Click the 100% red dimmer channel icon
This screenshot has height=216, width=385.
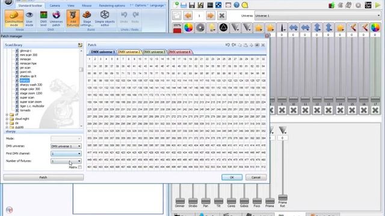coord(177,28)
